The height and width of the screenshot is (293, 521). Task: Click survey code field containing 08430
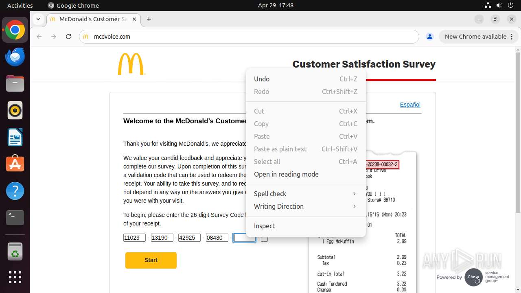click(x=217, y=238)
